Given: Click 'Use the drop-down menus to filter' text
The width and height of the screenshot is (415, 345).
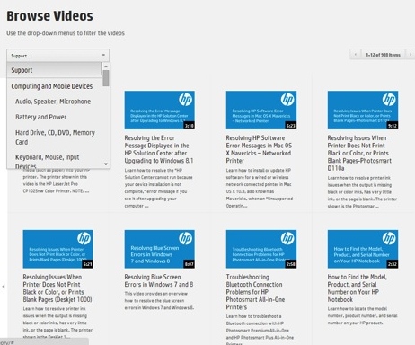Looking at the screenshot, I should 66,33.
